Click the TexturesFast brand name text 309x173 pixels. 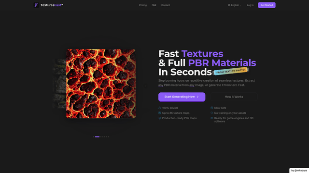point(52,5)
